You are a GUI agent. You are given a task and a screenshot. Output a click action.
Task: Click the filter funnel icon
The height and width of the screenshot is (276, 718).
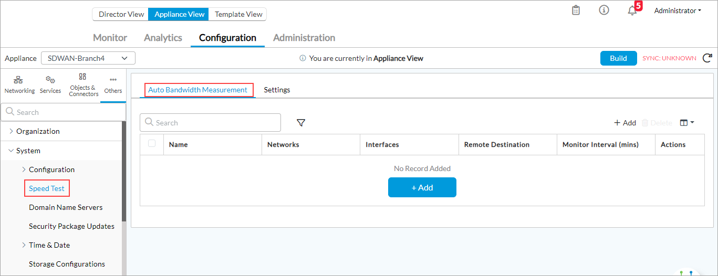click(301, 123)
